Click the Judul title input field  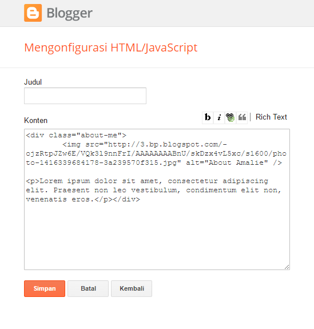85,96
